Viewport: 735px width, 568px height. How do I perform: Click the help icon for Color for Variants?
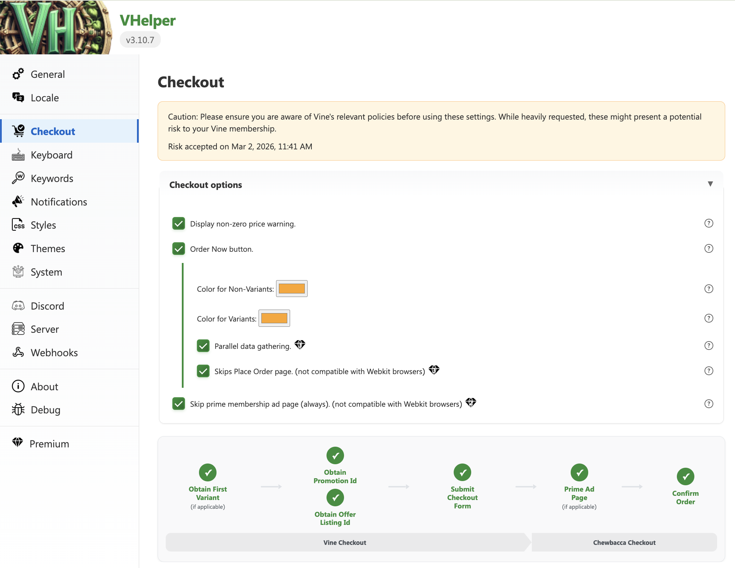(708, 318)
